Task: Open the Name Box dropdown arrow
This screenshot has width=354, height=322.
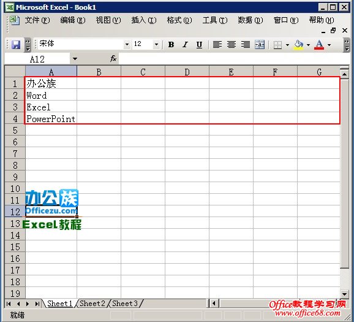Action: pyautogui.click(x=75, y=59)
